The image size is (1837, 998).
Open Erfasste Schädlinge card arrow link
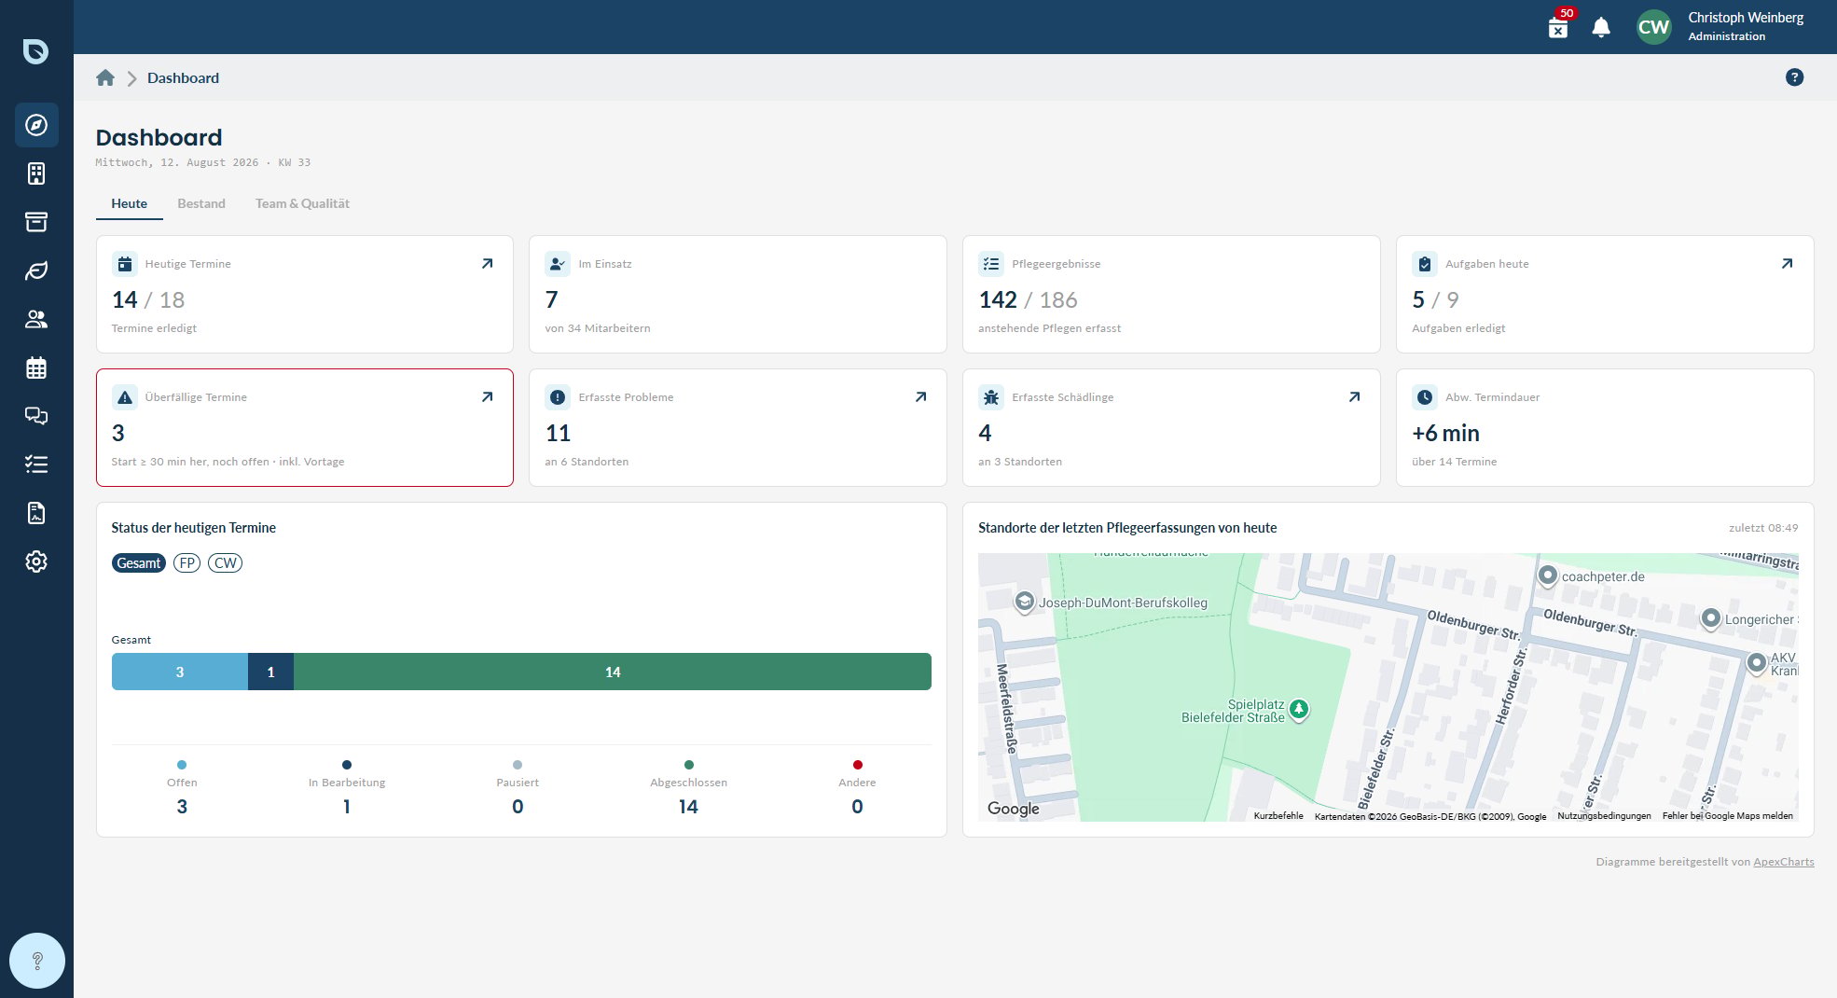coord(1354,397)
